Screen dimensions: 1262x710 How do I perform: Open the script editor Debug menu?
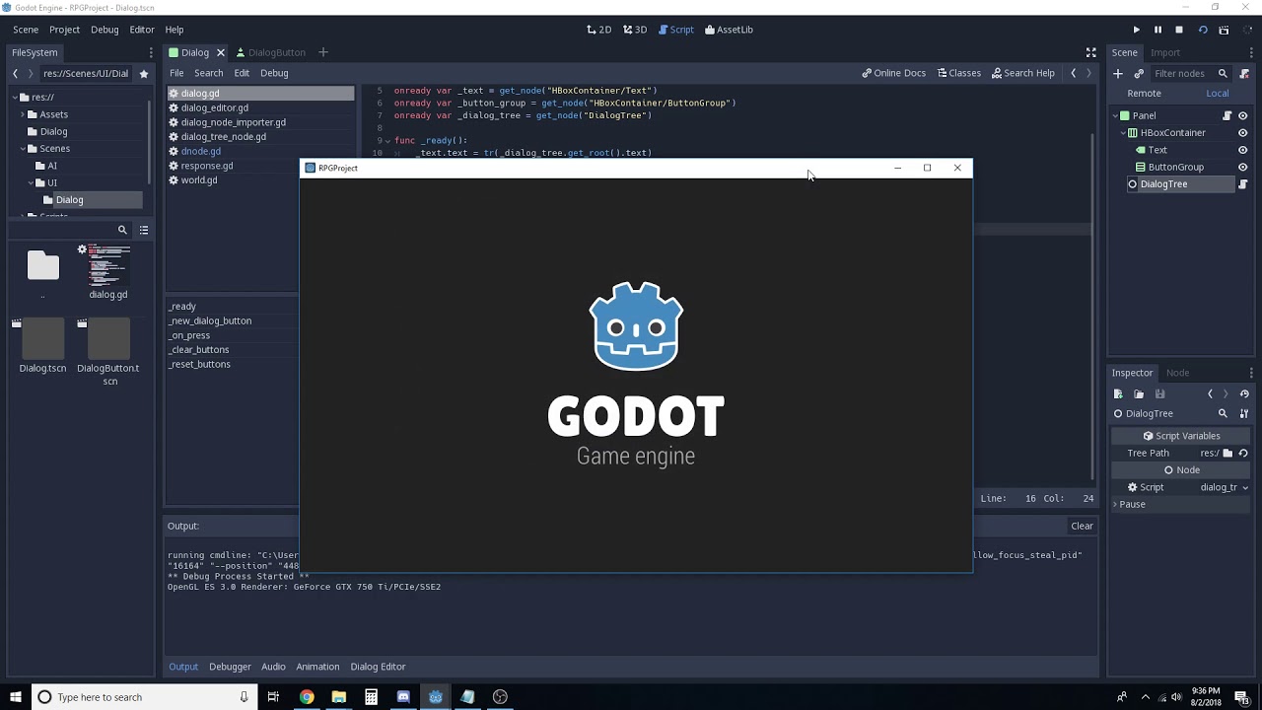[274, 73]
